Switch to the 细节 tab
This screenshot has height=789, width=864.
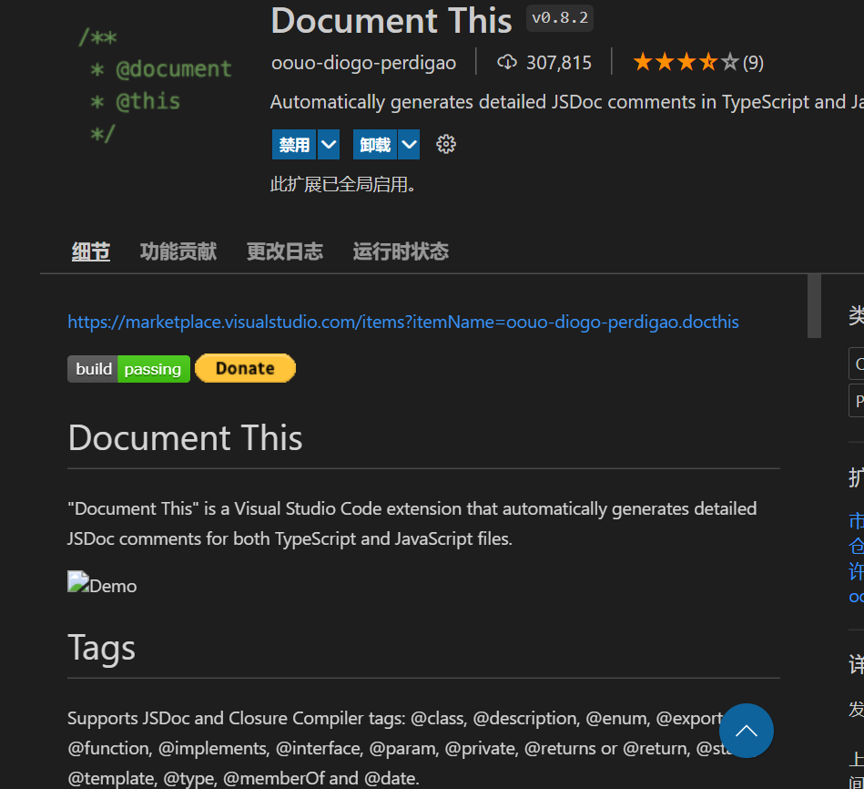pyautogui.click(x=91, y=251)
